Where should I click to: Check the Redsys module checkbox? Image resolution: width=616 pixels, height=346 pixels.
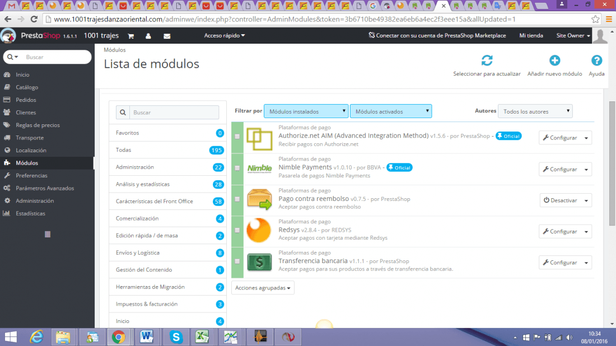click(x=237, y=230)
